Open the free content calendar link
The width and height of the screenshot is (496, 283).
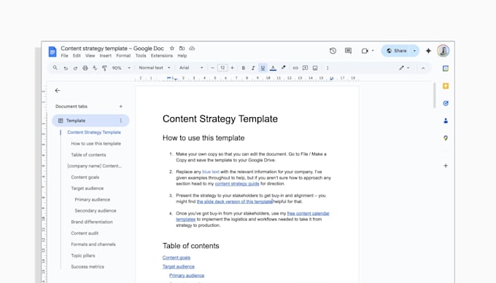[308, 213]
